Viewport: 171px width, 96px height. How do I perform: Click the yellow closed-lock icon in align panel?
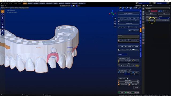(x=137, y=66)
